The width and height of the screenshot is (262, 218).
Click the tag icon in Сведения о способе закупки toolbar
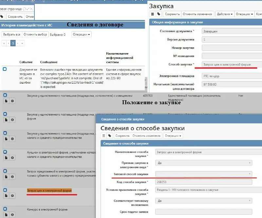110,135
